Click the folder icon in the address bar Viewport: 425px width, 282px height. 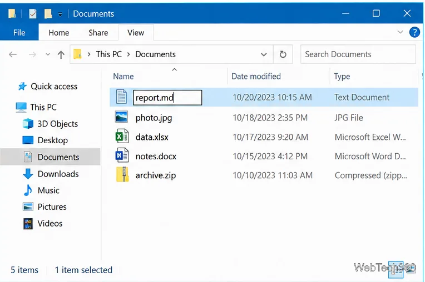click(x=77, y=54)
